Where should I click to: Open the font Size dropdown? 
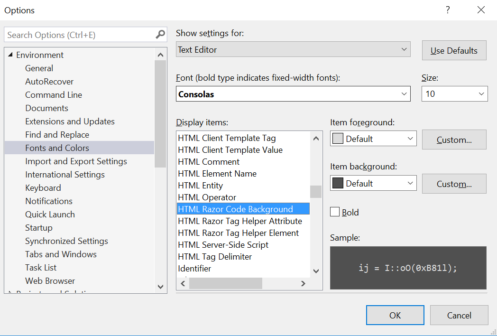click(454, 94)
